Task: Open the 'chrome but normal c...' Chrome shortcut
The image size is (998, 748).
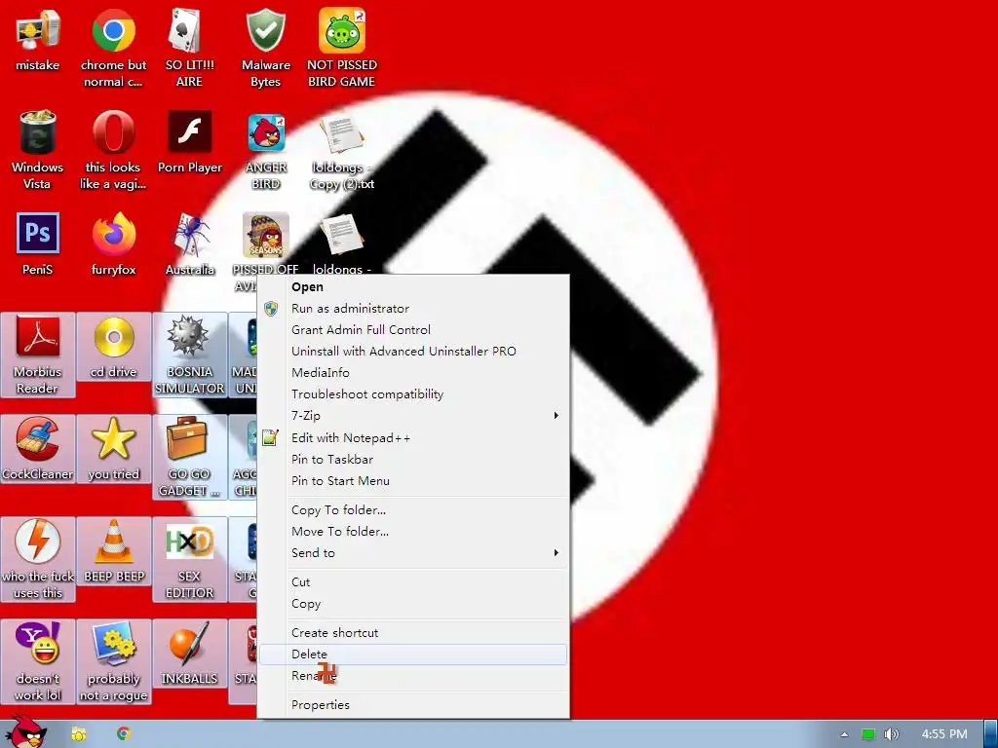Action: 113,47
